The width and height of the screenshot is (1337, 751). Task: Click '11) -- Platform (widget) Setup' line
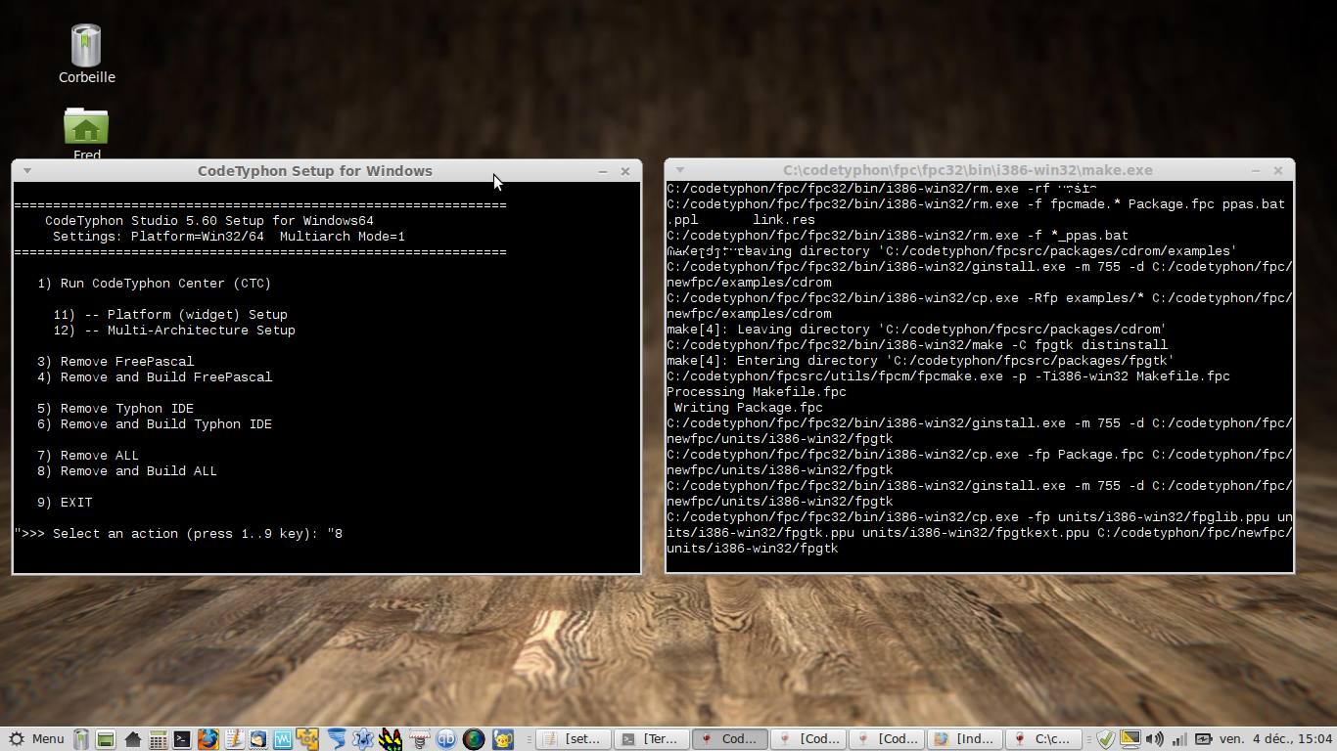(170, 315)
